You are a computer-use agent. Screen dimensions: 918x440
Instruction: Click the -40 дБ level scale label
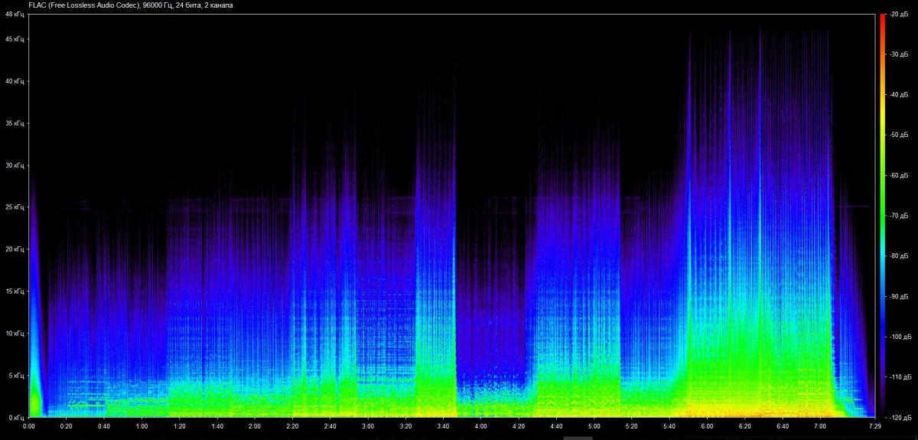[x=900, y=95]
